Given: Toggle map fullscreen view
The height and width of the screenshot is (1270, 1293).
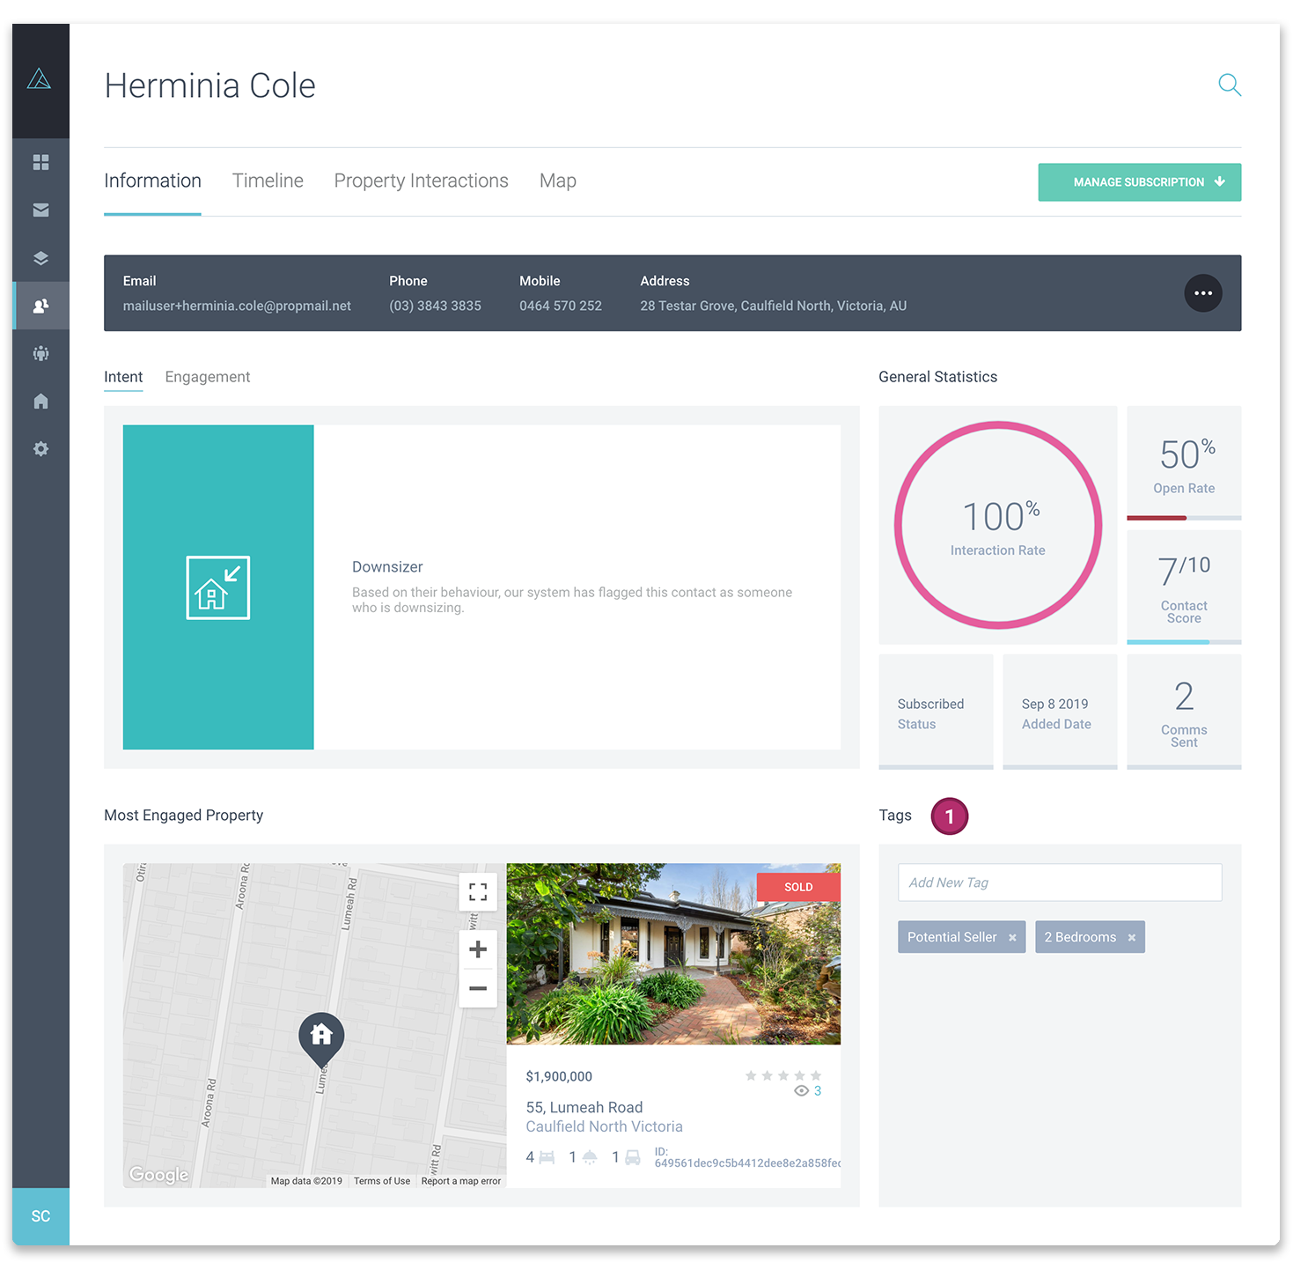Looking at the screenshot, I should coord(478,892).
